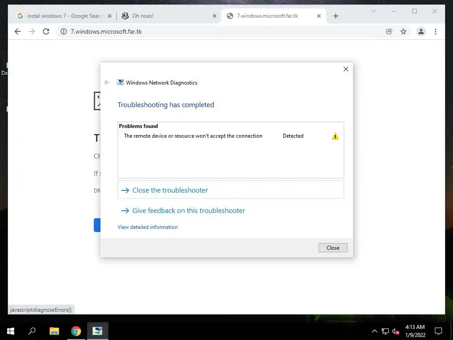Click the dialog's back arrow
The image size is (453, 340).
(x=107, y=82)
